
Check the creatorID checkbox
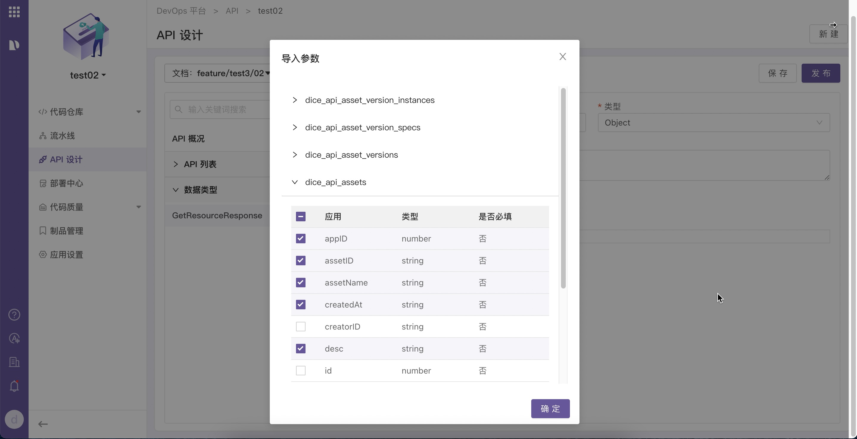[300, 327]
